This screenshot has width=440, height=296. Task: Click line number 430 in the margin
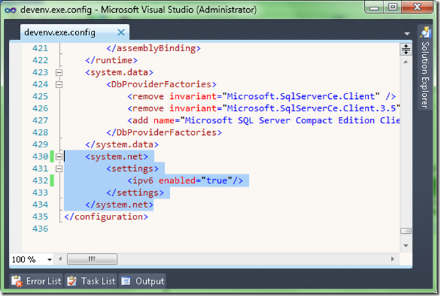(40, 157)
